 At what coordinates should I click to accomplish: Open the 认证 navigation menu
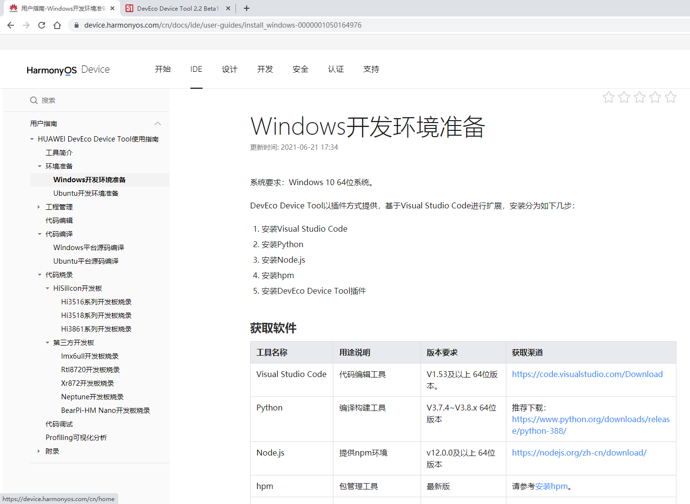(336, 69)
